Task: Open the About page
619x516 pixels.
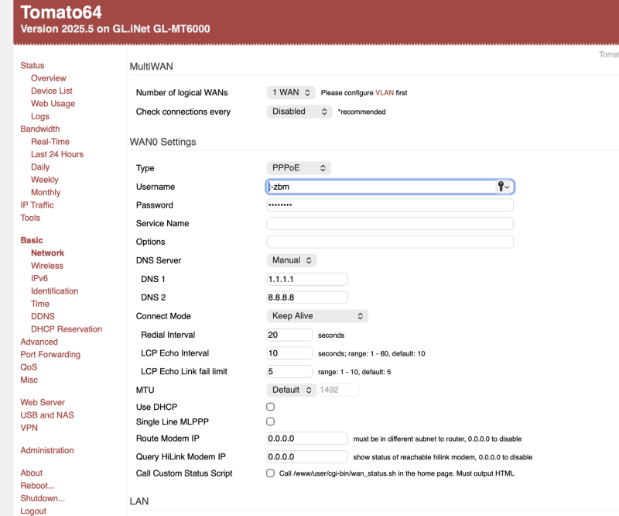Action: pos(32,473)
